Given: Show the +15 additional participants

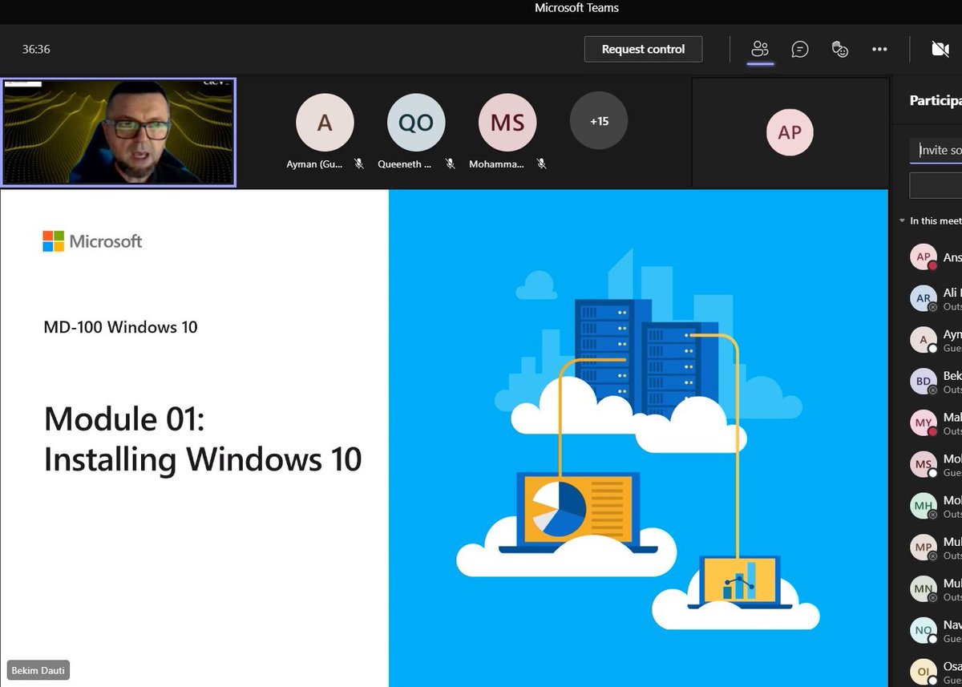Looking at the screenshot, I should (599, 121).
